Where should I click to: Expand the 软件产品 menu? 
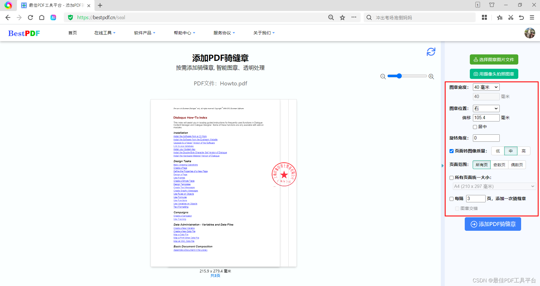[145, 33]
